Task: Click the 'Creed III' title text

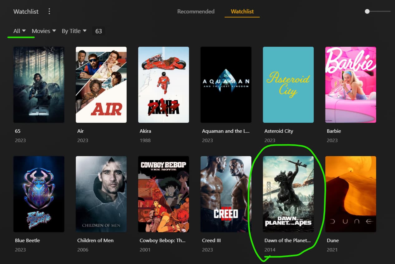Action: [x=211, y=240]
